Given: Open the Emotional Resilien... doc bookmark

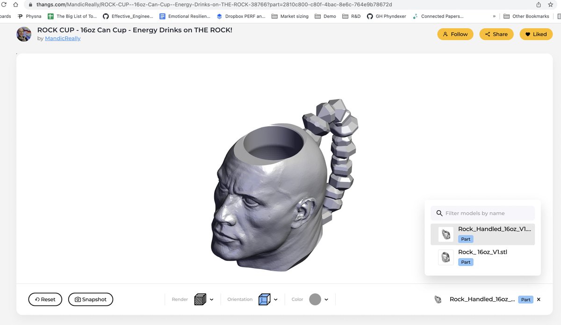Looking at the screenshot, I should (185, 16).
